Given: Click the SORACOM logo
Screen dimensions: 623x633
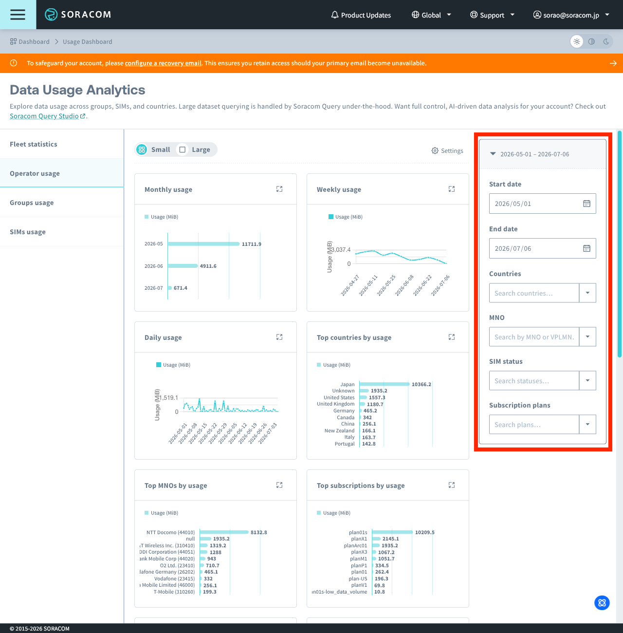Looking at the screenshot, I should (x=78, y=15).
